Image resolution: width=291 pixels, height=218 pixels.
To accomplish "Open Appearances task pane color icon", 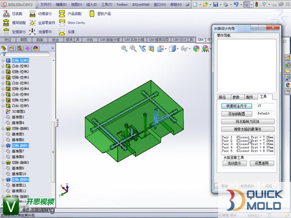I will click(x=288, y=85).
